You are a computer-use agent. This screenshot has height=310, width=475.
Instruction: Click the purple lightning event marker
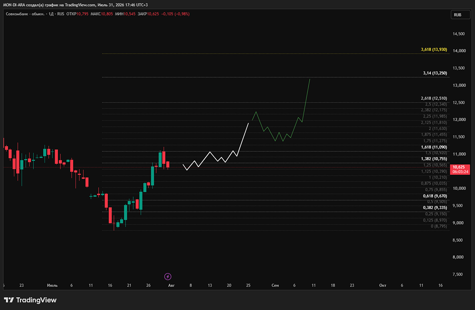tap(168, 276)
